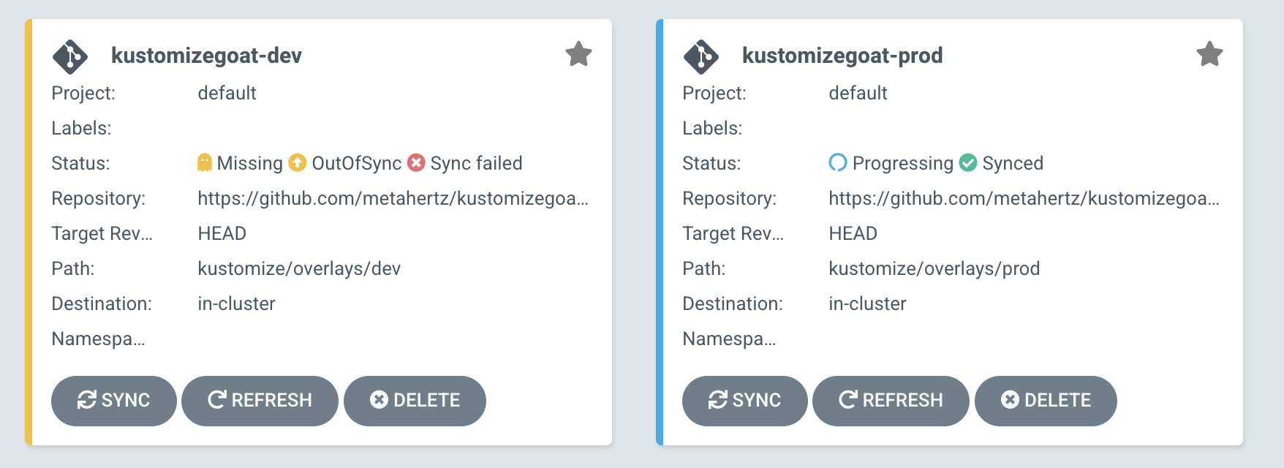
Task: Click the blue Progressing circle icon
Action: click(838, 162)
